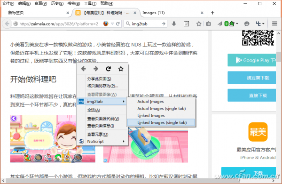Expand the img2tab submenu arrow
Image resolution: width=282 pixels, height=184 pixels.
click(124, 101)
